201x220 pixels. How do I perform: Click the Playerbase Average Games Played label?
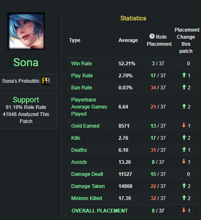pos(89,107)
